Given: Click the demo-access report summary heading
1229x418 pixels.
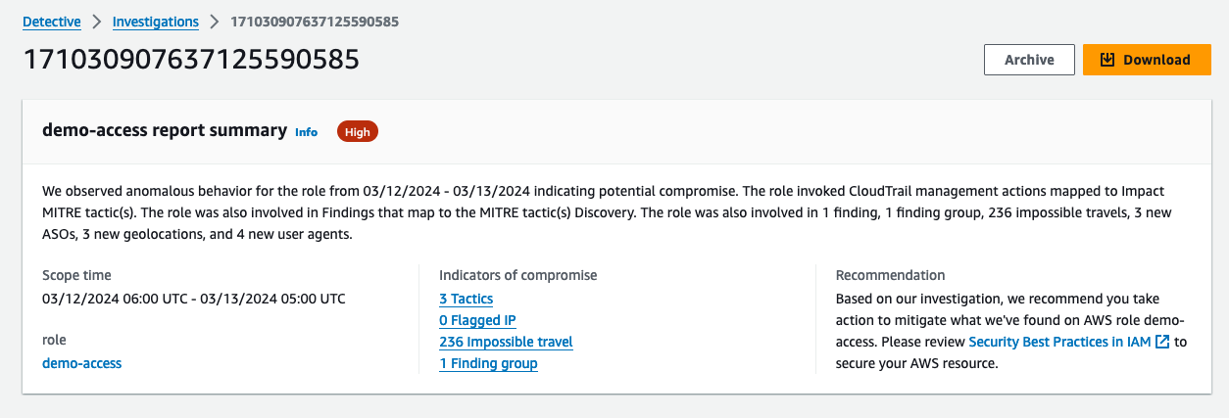Looking at the screenshot, I should click(x=165, y=130).
